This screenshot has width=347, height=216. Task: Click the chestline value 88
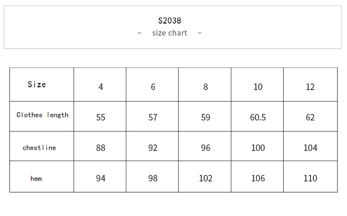[101, 148]
